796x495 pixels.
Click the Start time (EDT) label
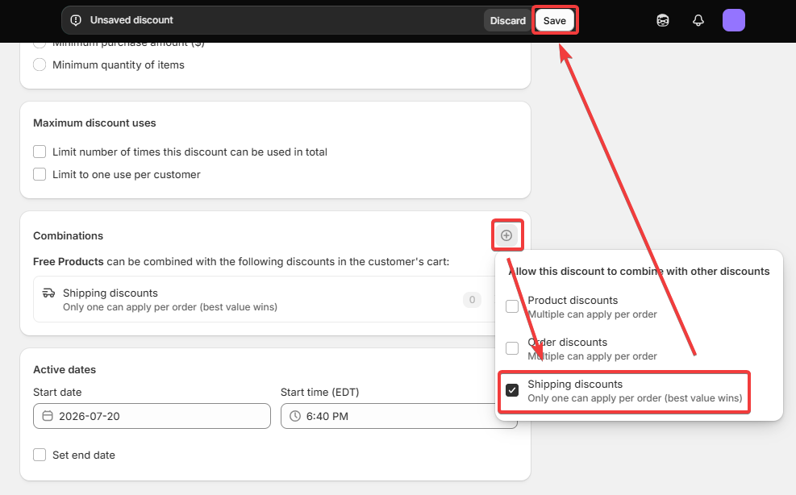[x=320, y=392]
